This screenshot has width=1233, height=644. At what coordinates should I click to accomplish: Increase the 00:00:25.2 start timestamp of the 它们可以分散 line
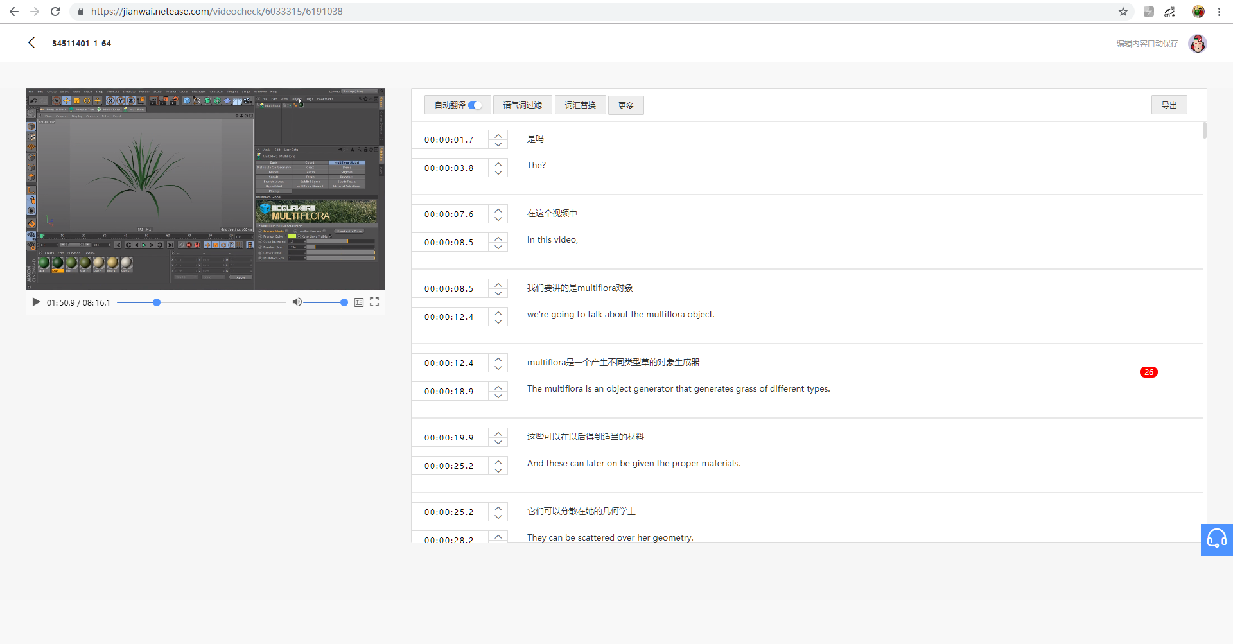[x=498, y=507]
